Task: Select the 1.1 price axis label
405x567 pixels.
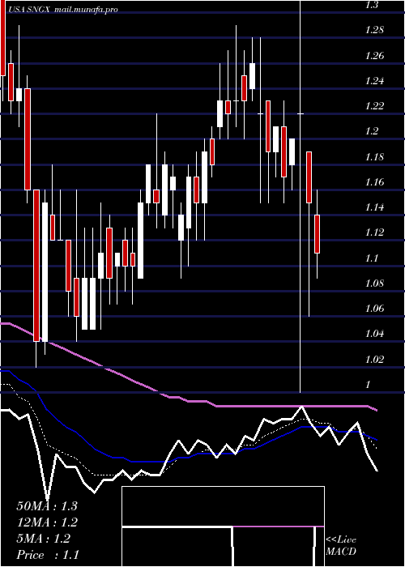Action: pos(372,258)
